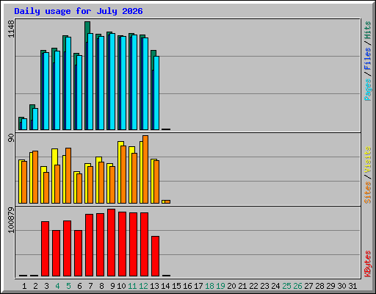
Task: Select the cyan pages bar for day 2
Action: pos(35,119)
